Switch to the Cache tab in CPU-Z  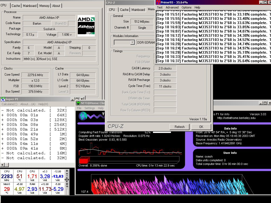(124, 10)
